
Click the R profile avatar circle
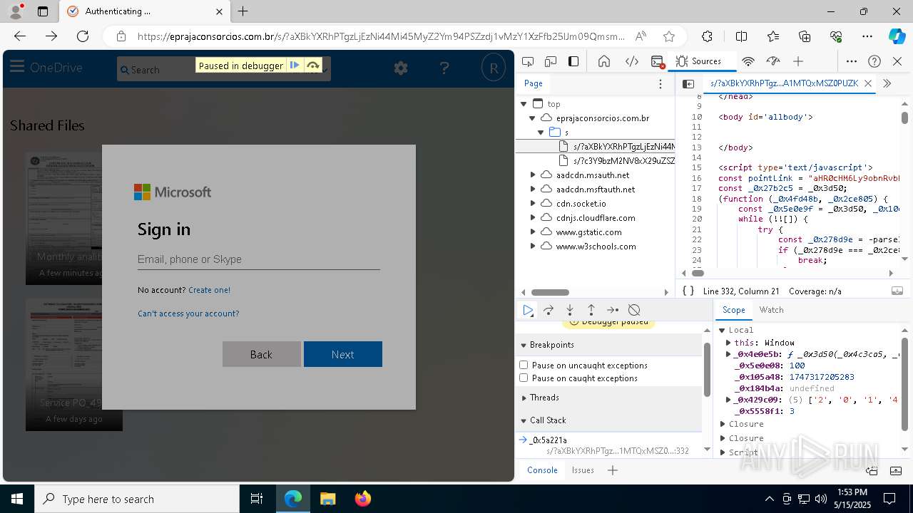(493, 68)
